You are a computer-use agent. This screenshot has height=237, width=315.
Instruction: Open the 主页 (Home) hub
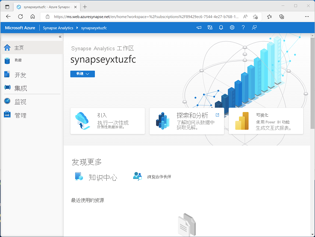pos(32,48)
